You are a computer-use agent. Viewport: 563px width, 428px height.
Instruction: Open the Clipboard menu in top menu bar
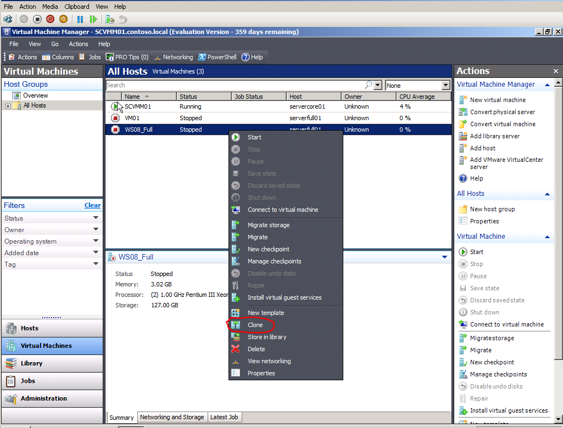77,7
